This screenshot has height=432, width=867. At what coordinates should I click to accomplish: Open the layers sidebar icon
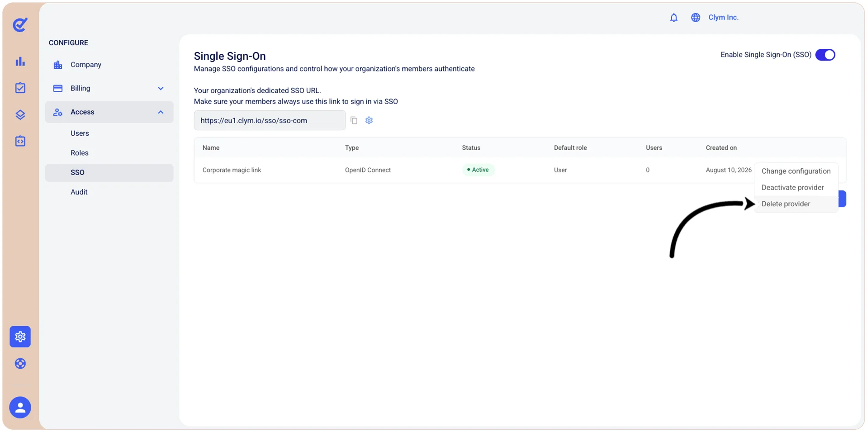[x=20, y=114]
